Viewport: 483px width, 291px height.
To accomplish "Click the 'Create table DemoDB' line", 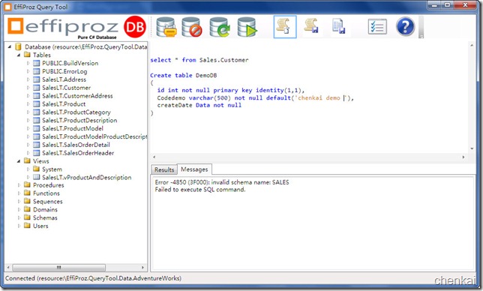I will (x=184, y=76).
